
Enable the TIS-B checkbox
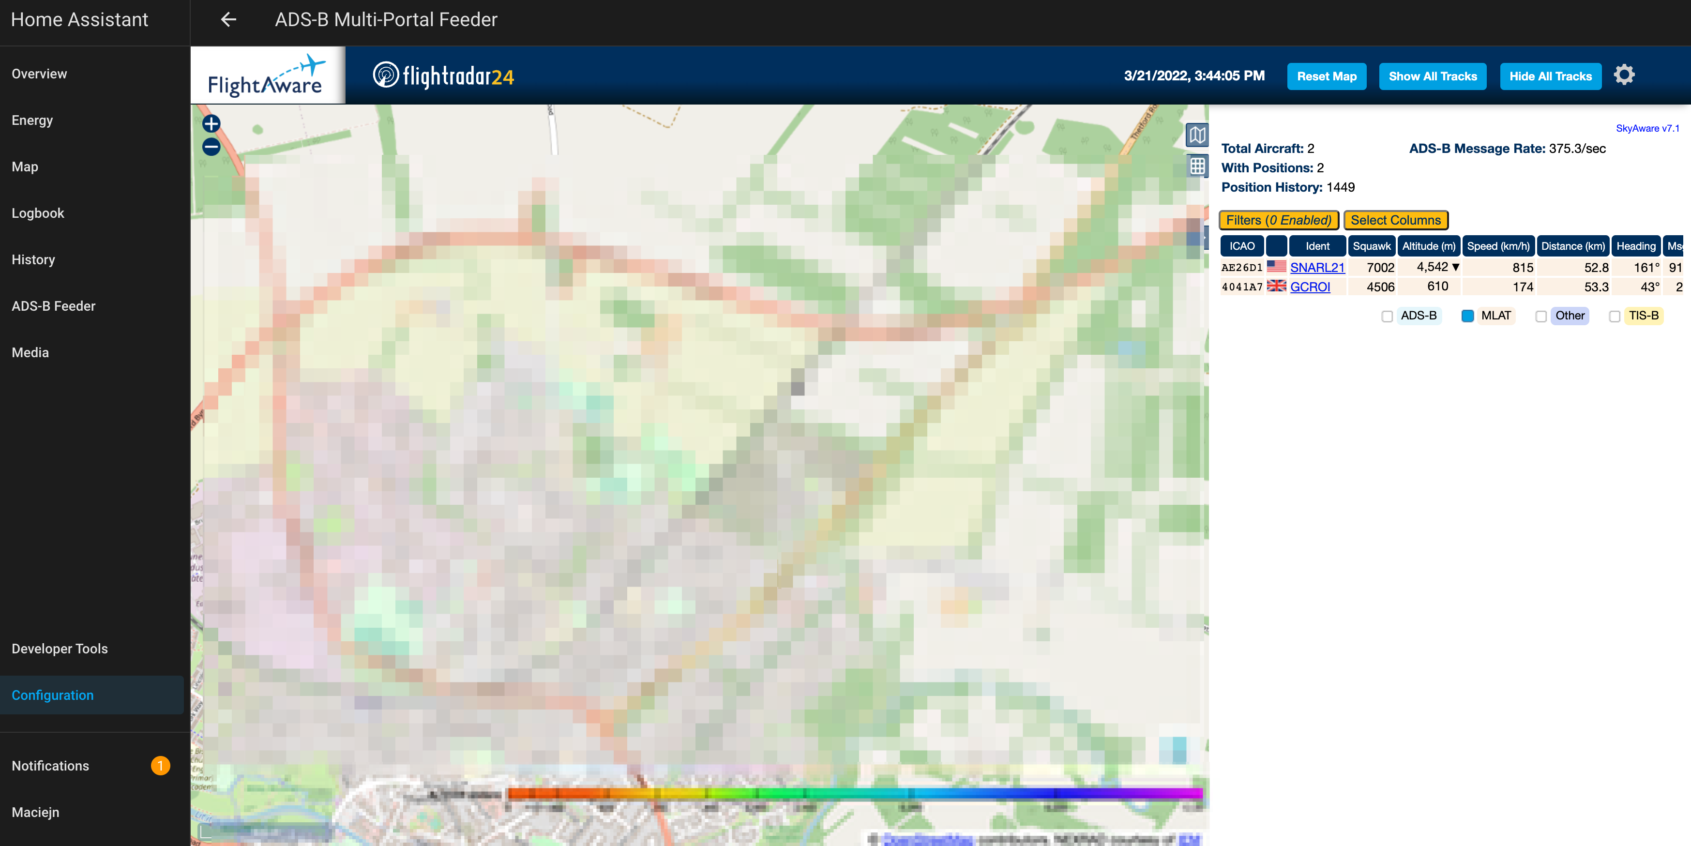(x=1614, y=317)
